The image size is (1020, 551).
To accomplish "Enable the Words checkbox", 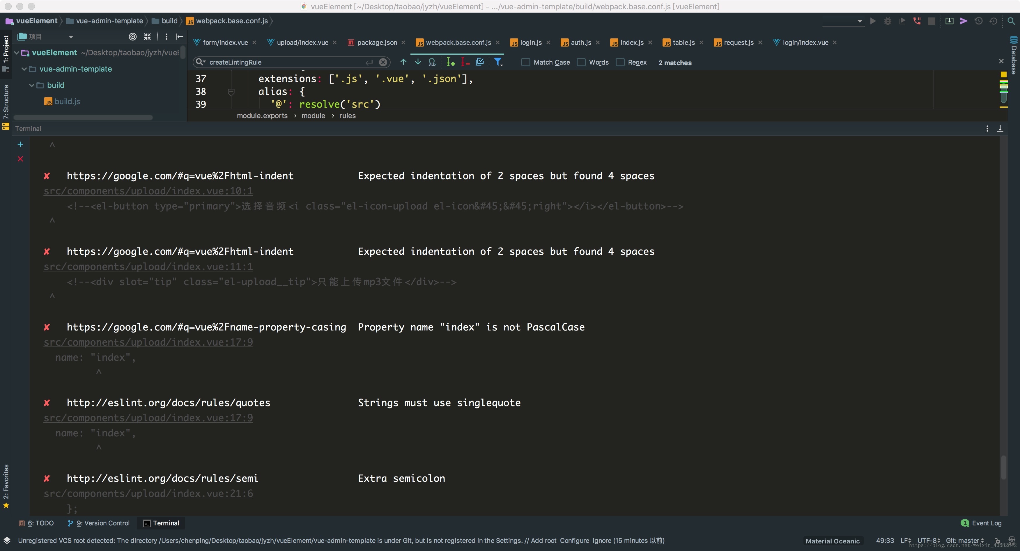I will [x=581, y=62].
